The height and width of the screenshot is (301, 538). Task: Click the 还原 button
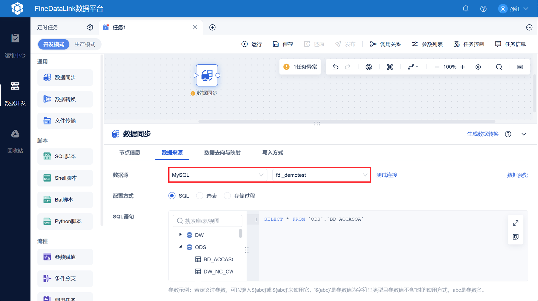pos(314,44)
